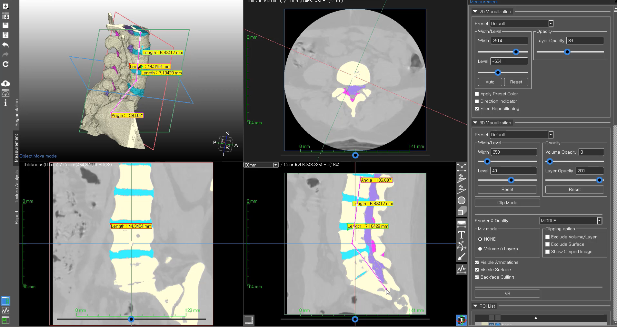Click the 2D Layer Opacity slider handle
The width and height of the screenshot is (617, 327).
pos(567,52)
